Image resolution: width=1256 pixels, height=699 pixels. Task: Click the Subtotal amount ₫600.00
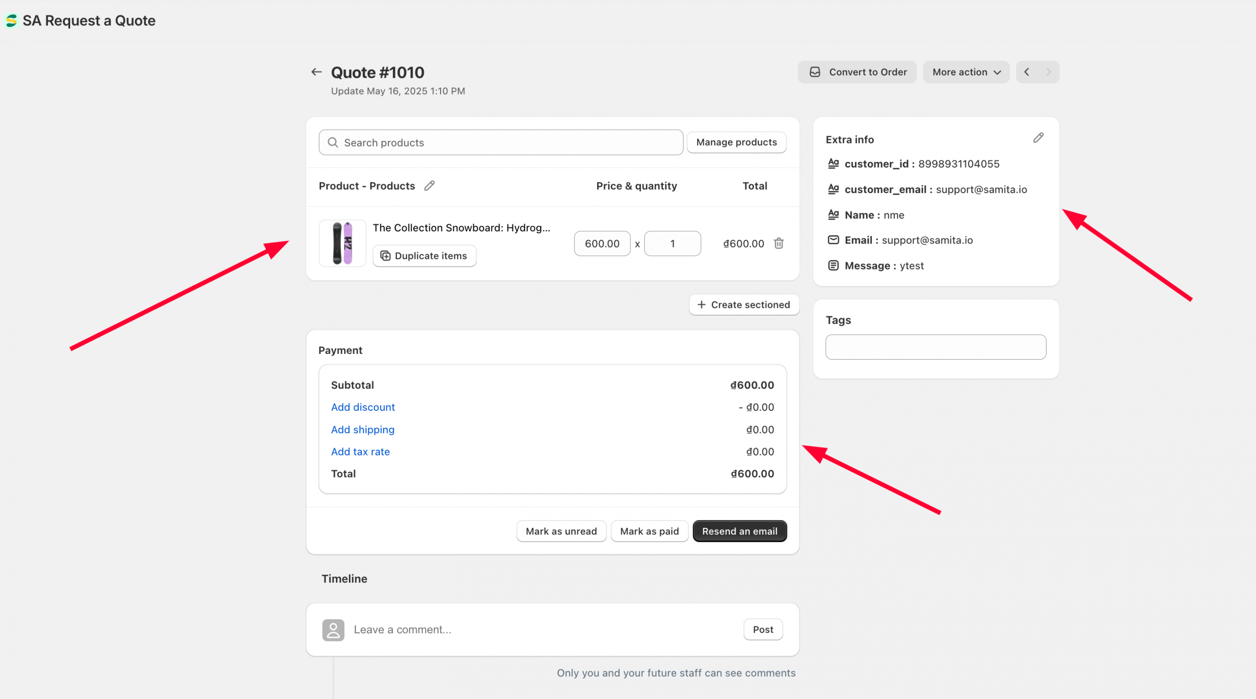coord(752,385)
